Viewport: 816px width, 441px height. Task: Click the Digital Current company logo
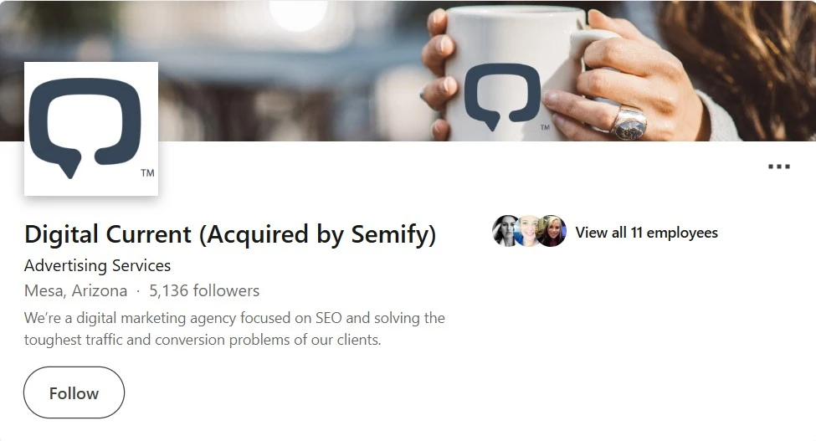(91, 129)
